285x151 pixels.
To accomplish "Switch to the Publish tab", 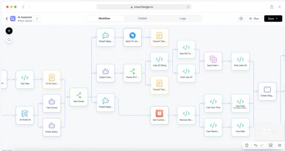I will pos(142,19).
